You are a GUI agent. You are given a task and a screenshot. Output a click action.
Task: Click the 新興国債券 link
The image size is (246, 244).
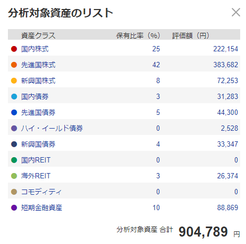[x=38, y=144]
